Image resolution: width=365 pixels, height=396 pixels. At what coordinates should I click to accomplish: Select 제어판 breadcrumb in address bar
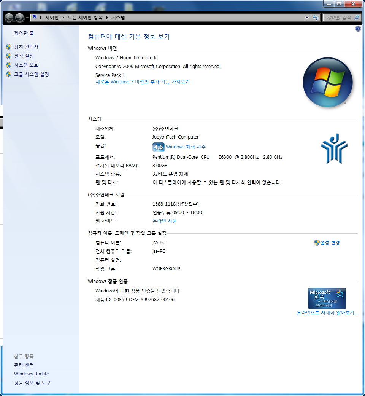pyautogui.click(x=52, y=18)
